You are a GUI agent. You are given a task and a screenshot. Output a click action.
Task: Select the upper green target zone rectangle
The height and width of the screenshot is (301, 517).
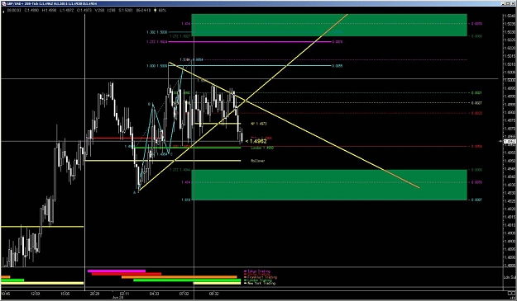tap(329, 25)
